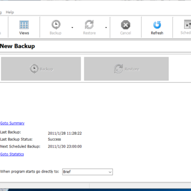The width and height of the screenshot is (191, 191).
Task: Open the Views toolbar icon
Action: (x=24, y=25)
